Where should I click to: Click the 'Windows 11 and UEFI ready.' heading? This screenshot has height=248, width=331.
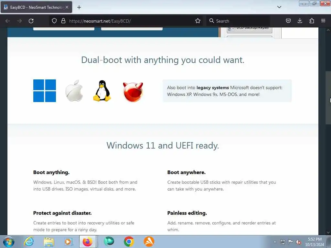tap(163, 146)
